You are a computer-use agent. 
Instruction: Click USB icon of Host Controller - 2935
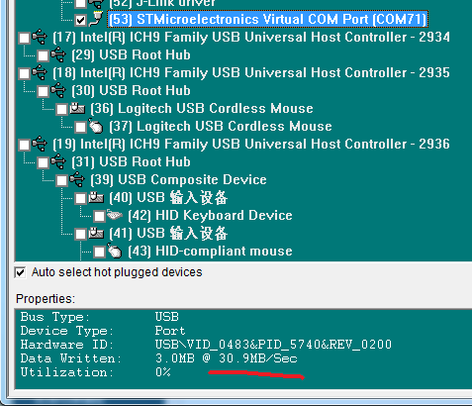[40, 72]
